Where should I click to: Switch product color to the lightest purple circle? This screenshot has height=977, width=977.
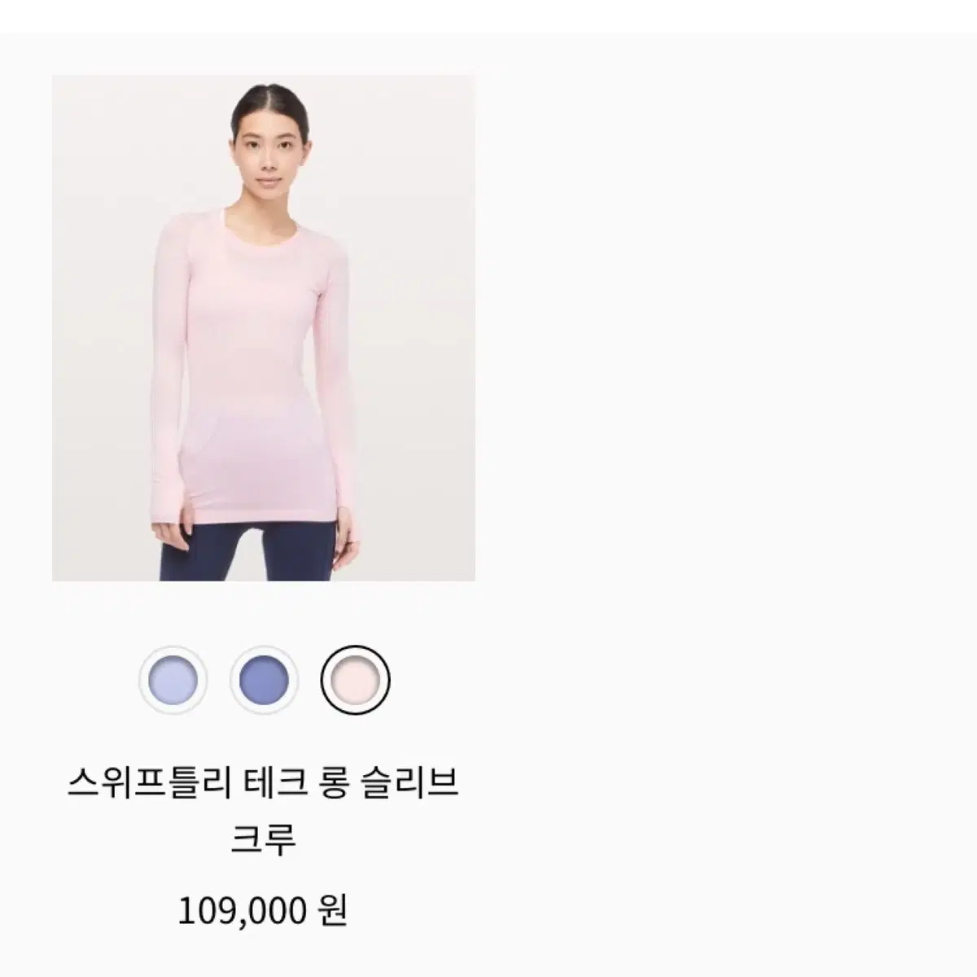[x=173, y=679]
